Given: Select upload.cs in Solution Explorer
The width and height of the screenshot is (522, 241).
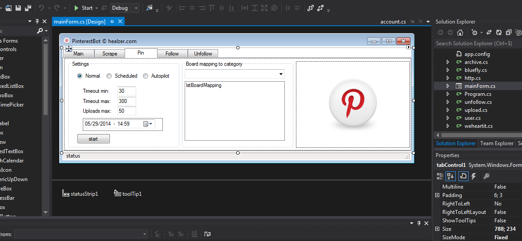Looking at the screenshot, I should [476, 110].
